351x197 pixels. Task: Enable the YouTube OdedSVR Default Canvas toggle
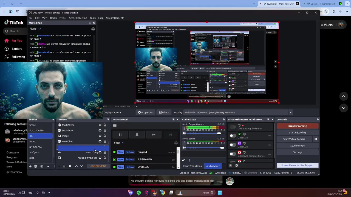pos(233,154)
